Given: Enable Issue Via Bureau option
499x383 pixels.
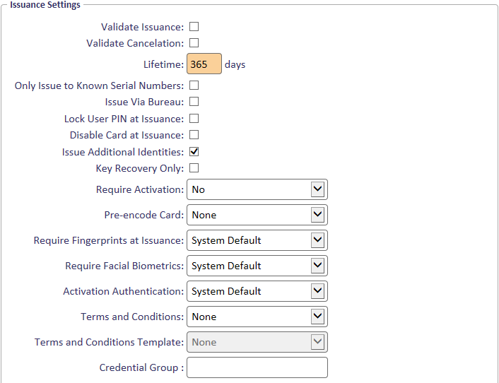Looking at the screenshot, I should 194,102.
